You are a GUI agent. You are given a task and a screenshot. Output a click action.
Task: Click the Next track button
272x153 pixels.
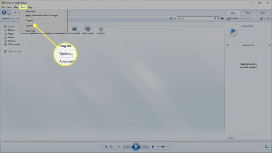144,147
